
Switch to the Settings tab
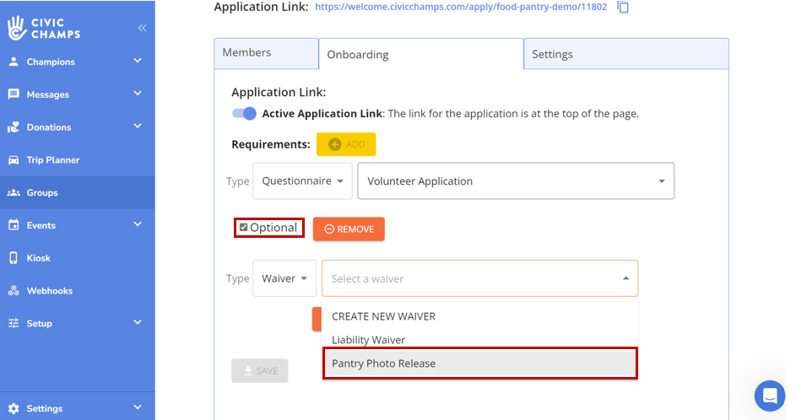(x=625, y=54)
